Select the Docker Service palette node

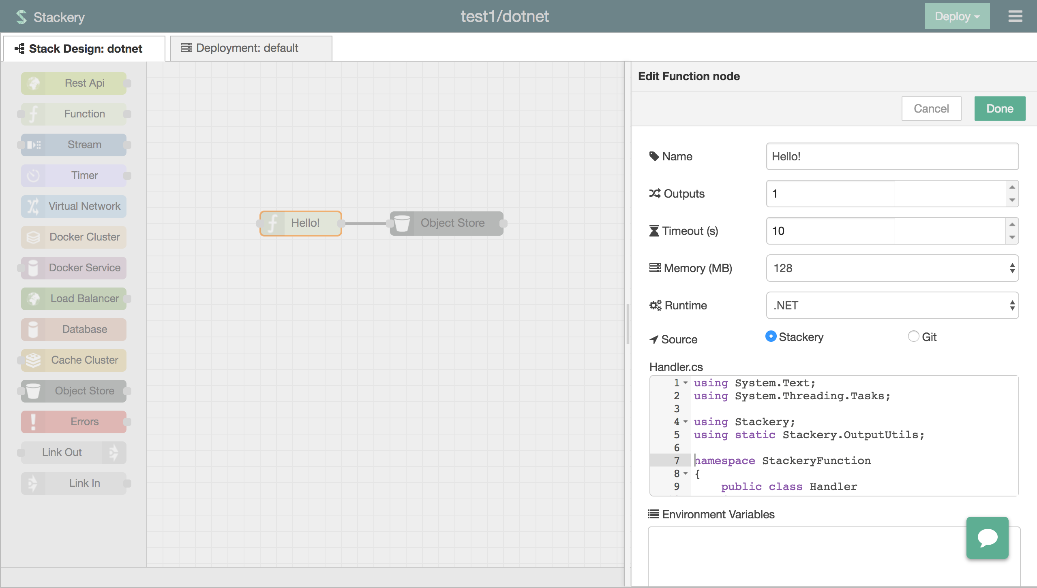[x=74, y=268]
